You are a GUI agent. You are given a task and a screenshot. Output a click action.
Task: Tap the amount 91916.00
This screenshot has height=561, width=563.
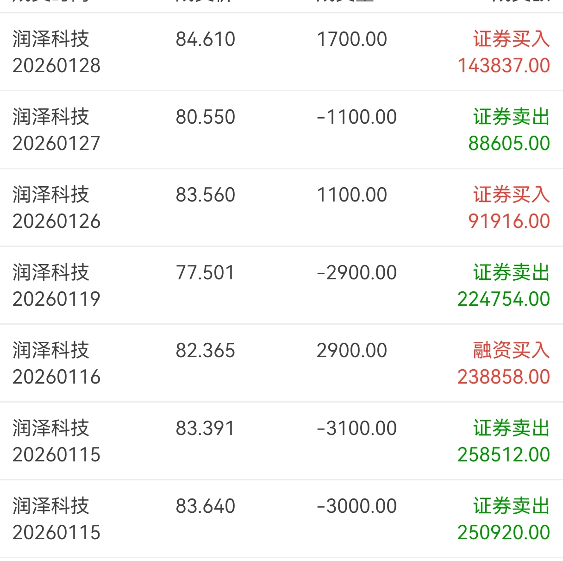(x=509, y=221)
